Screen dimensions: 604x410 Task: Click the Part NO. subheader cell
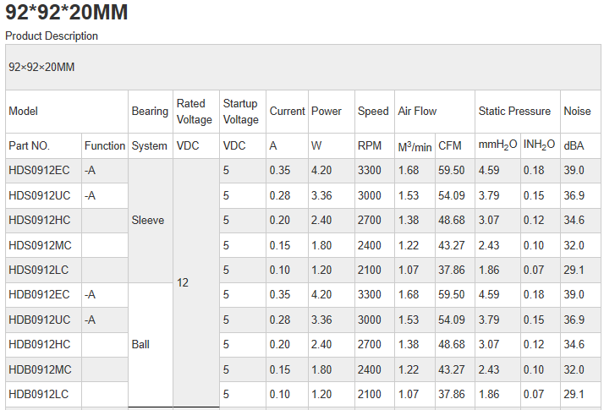[x=30, y=145]
